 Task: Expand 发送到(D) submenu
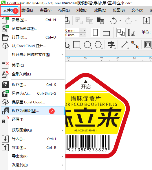click(x=32, y=165)
